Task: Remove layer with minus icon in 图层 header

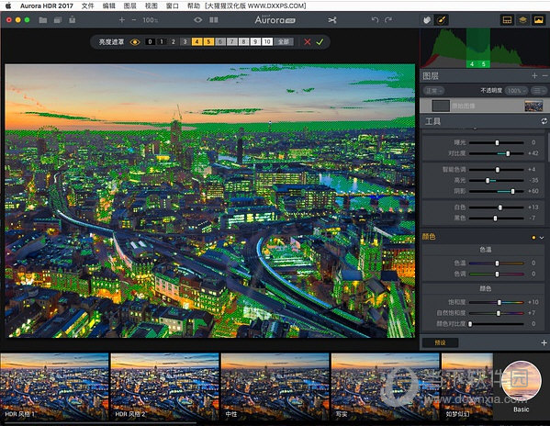Action: [x=544, y=75]
